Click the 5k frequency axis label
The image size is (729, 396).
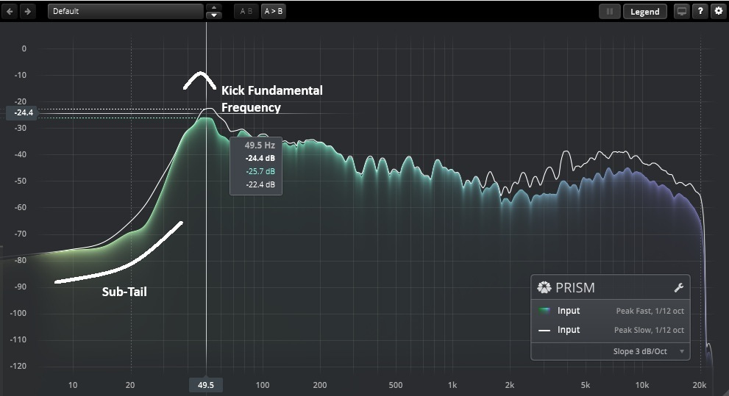[586, 385]
